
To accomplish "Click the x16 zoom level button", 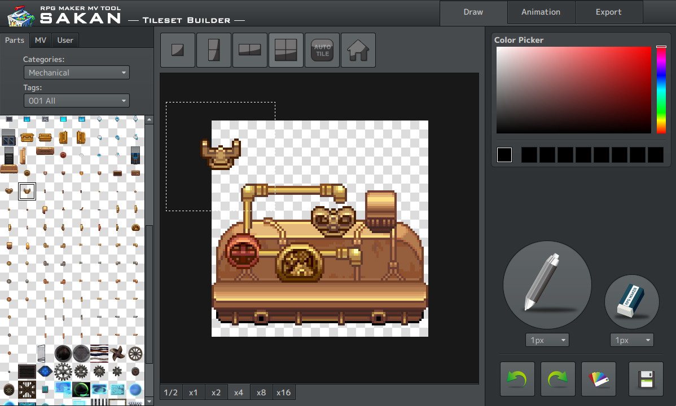I will pyautogui.click(x=284, y=392).
